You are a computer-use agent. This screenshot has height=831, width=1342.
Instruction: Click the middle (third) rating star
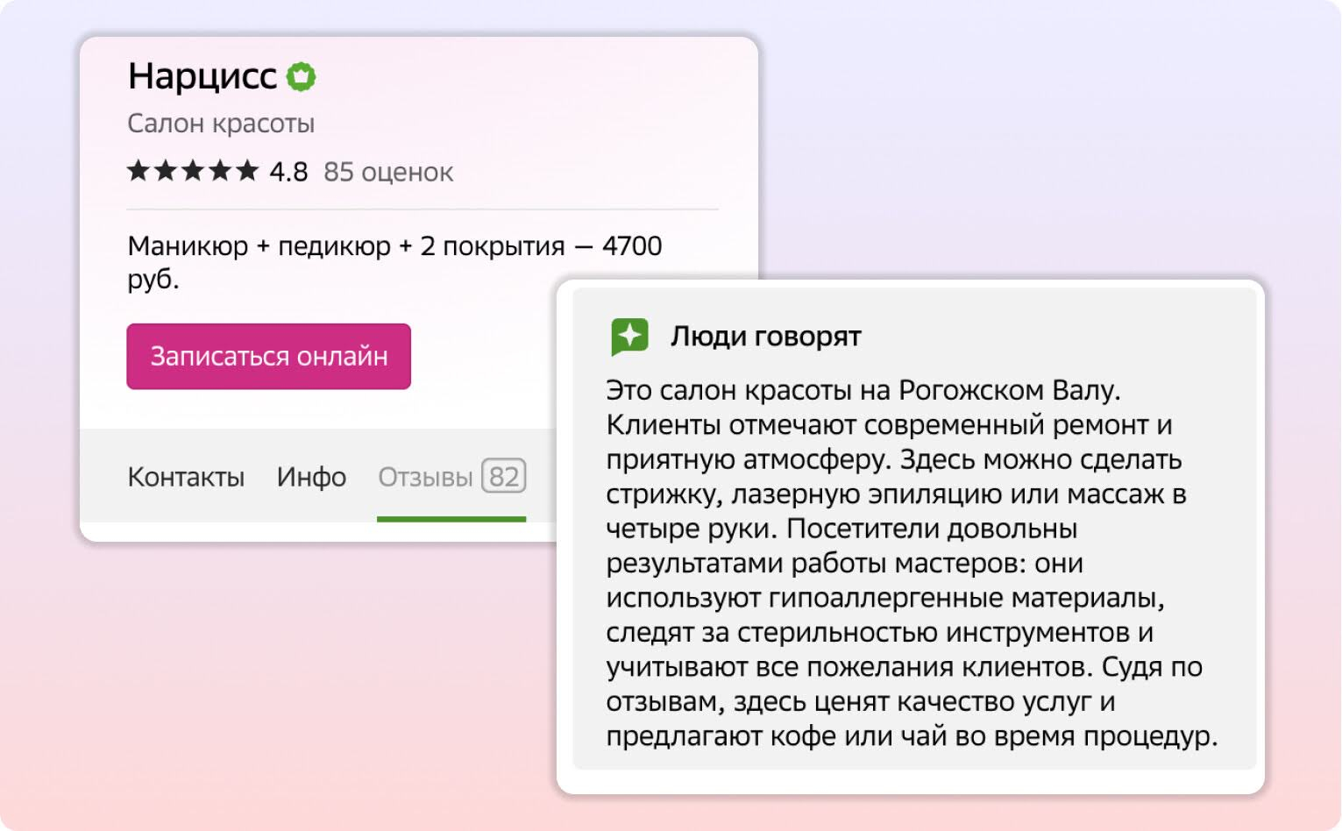click(x=193, y=170)
